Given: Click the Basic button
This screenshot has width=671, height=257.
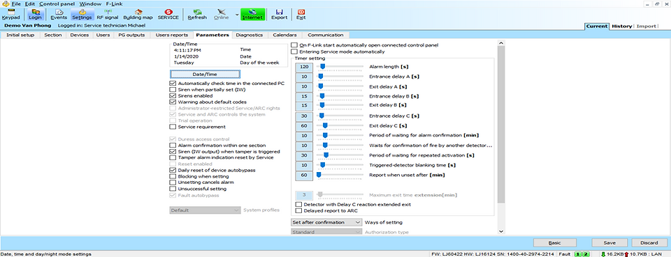Looking at the screenshot, I should (554, 242).
